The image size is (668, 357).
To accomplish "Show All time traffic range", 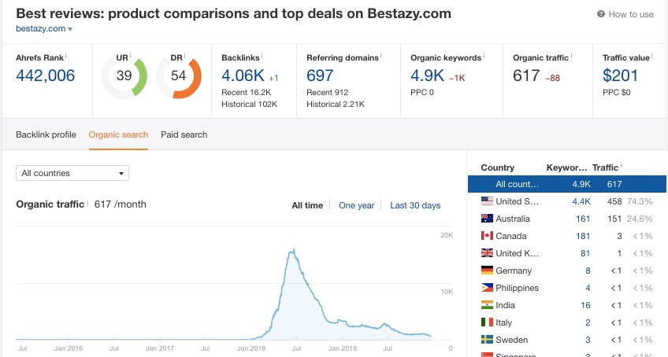I will point(307,205).
